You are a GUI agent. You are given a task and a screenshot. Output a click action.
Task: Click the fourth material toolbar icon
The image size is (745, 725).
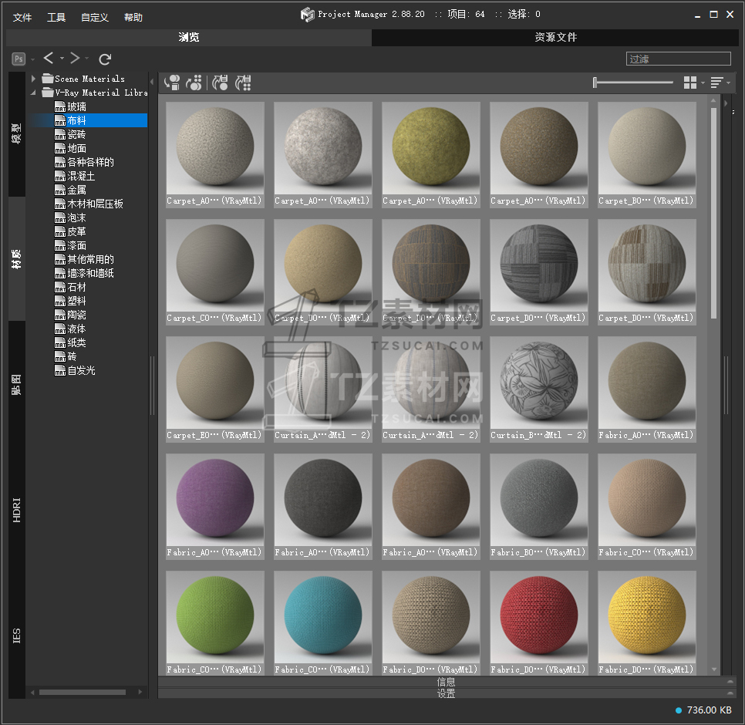(244, 83)
